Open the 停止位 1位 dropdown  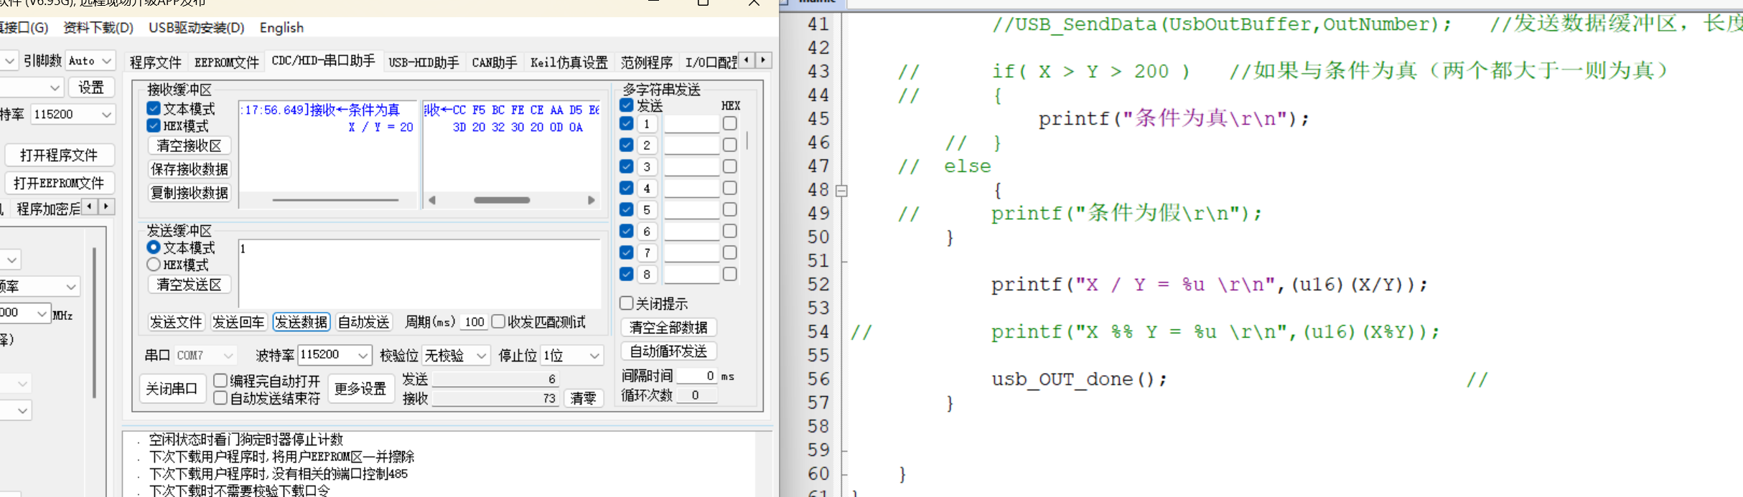click(x=572, y=355)
